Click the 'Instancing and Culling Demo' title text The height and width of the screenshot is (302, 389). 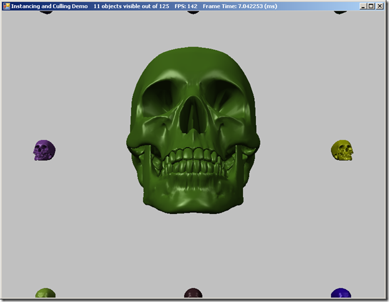pos(49,6)
